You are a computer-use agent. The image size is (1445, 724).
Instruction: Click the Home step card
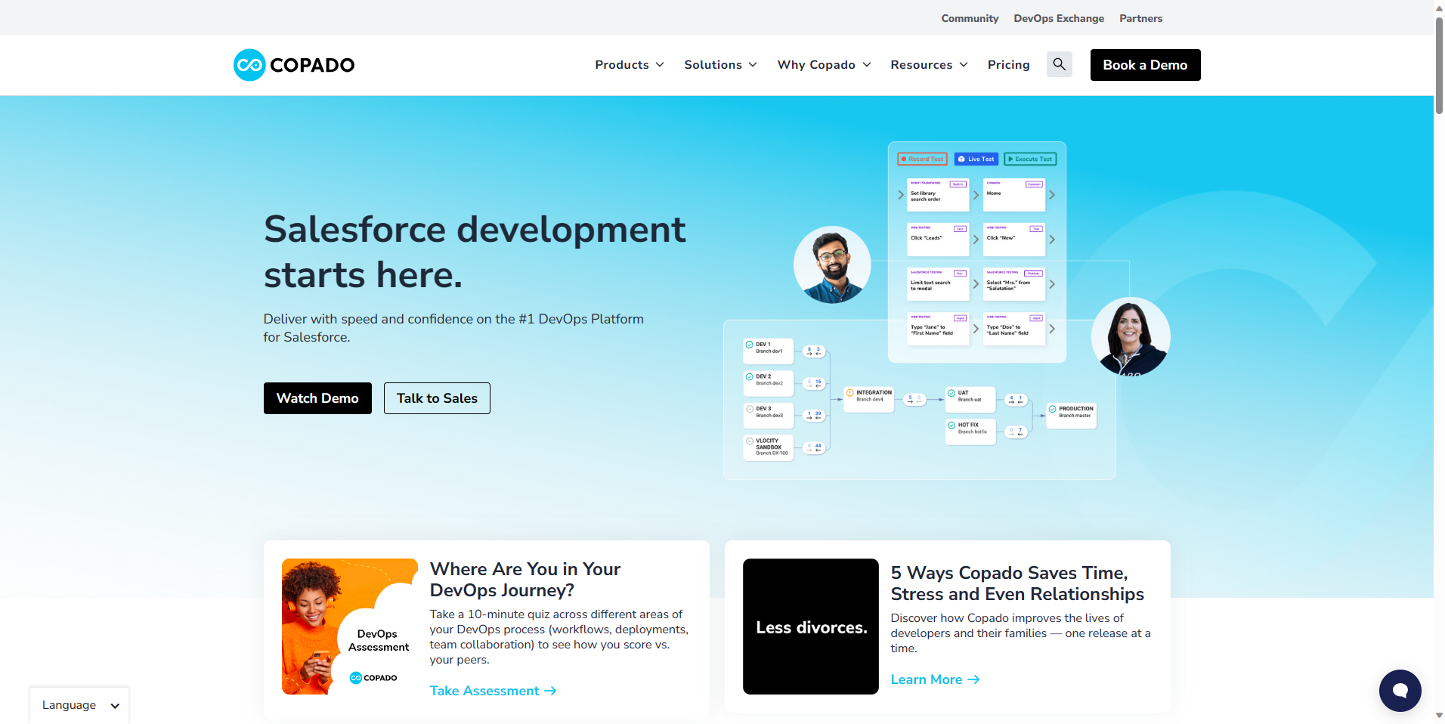tap(1014, 195)
